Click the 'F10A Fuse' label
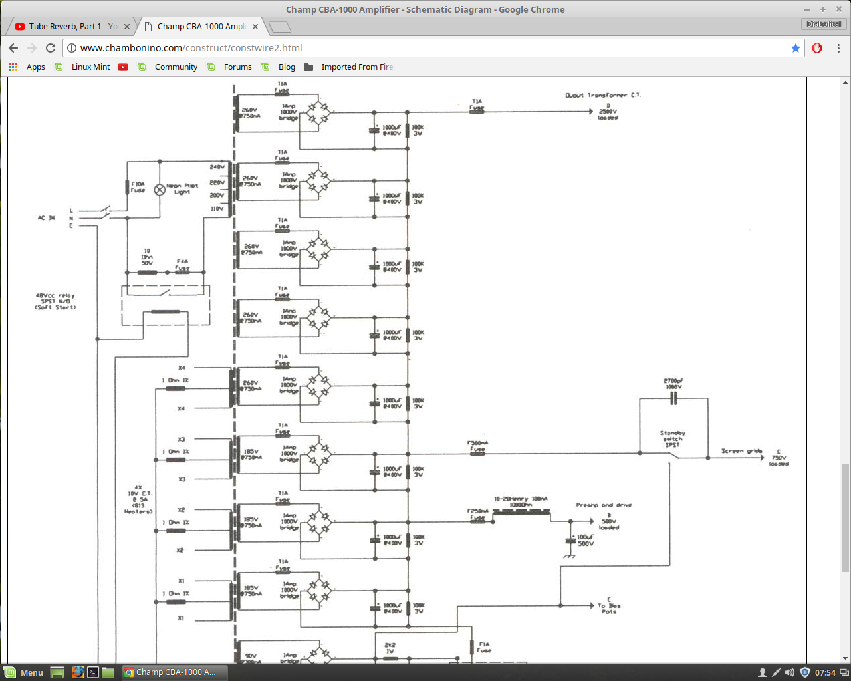Screen dimensions: 851x681 pyautogui.click(x=138, y=187)
